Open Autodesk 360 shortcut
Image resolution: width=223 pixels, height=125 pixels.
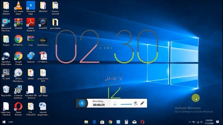31,92
